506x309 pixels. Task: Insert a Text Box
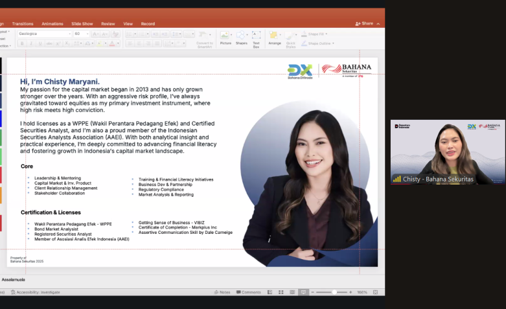(256, 40)
